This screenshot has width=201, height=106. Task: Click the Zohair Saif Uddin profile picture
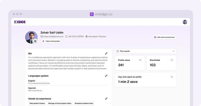tap(31, 37)
